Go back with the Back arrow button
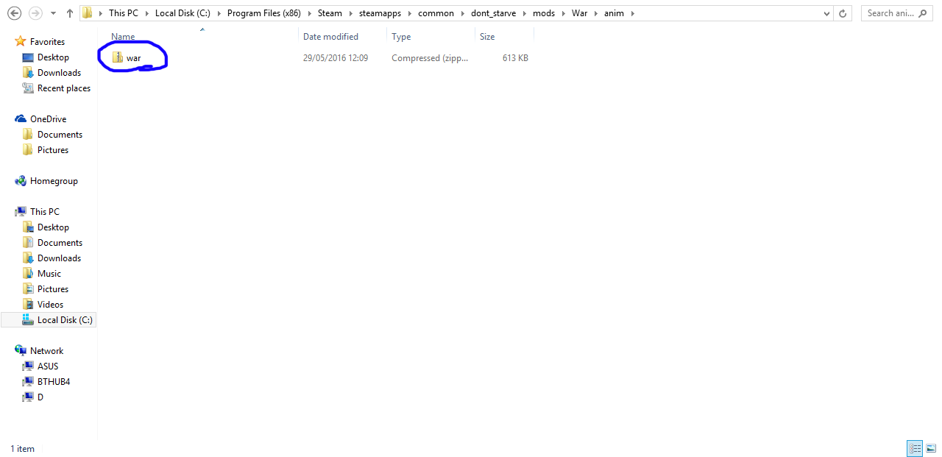Screen dimensions: 942x457 tap(14, 13)
